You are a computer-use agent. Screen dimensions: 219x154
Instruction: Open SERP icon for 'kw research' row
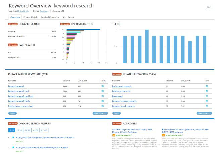(207, 96)
